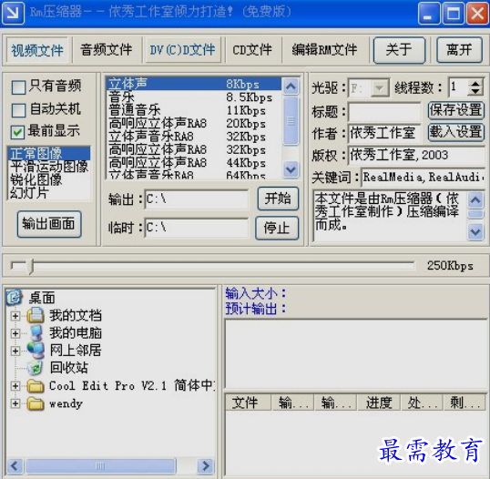The image size is (490, 479).
Task: Toggle the 自动关机 checkbox
Action: (18, 110)
